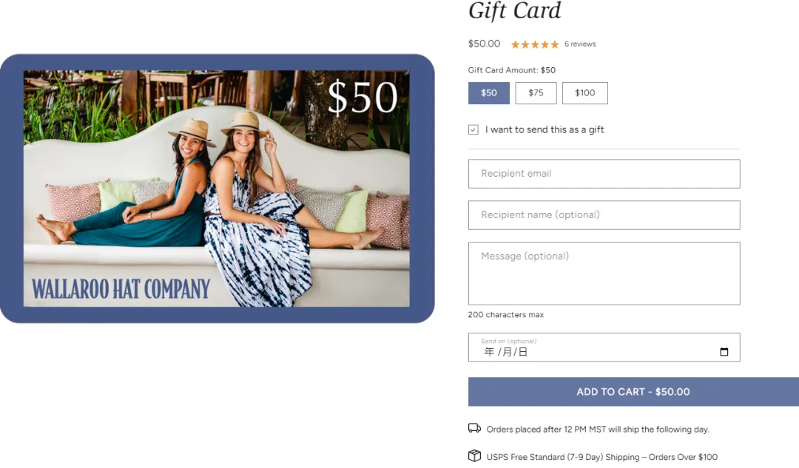Select the $50 gift card amount

489,93
